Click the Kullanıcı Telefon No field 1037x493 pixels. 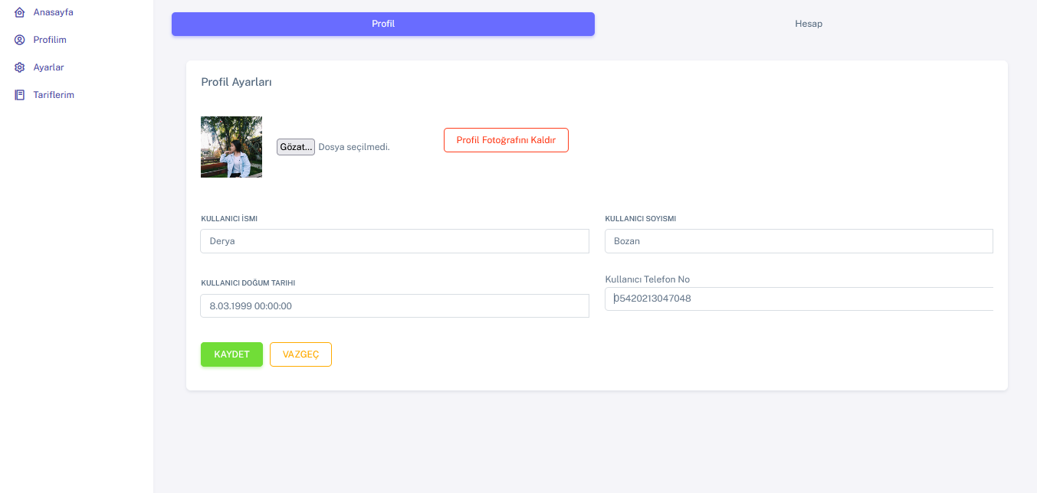click(x=798, y=299)
